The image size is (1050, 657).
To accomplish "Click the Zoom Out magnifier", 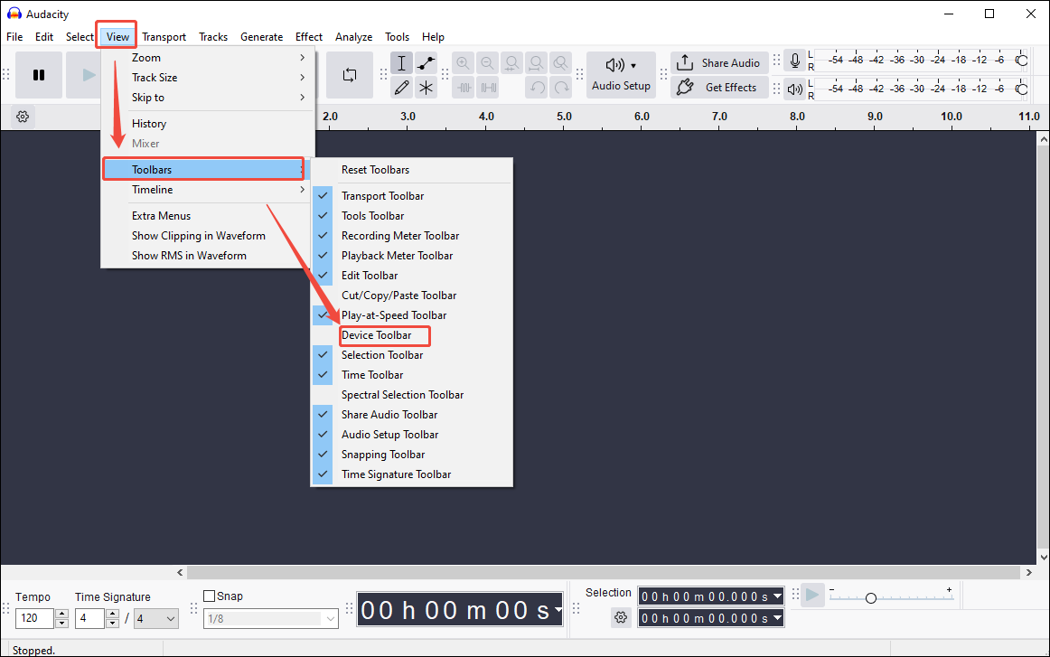I will click(x=488, y=63).
